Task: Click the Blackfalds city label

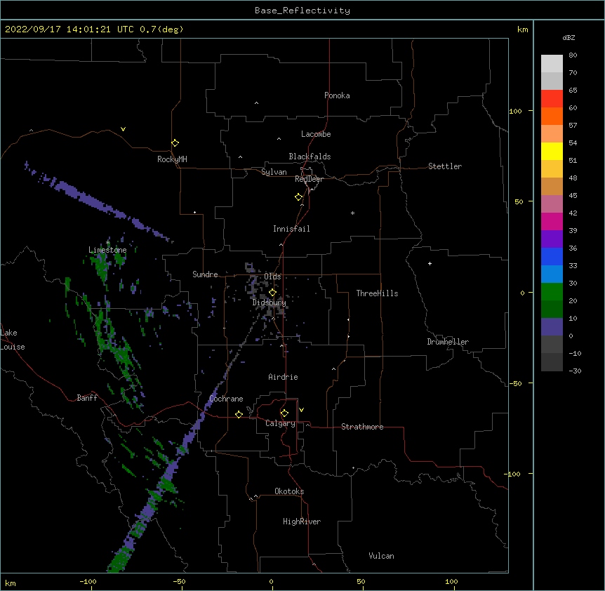Action: (x=310, y=157)
